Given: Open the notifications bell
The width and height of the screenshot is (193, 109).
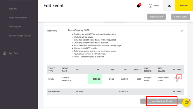Looking at the screenshot, I should point(139,6).
